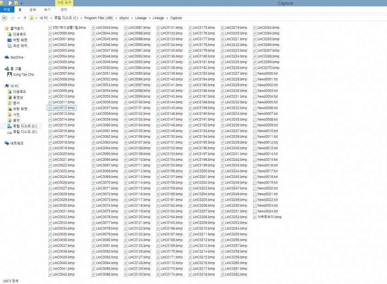Open Quick Access Toolbar customize dropdown
Viewport: 387px width, 284px height.
(22, 3)
